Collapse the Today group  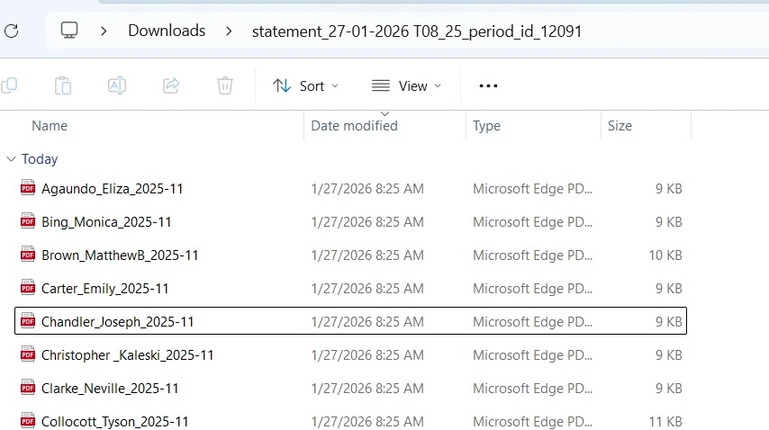pyautogui.click(x=11, y=159)
